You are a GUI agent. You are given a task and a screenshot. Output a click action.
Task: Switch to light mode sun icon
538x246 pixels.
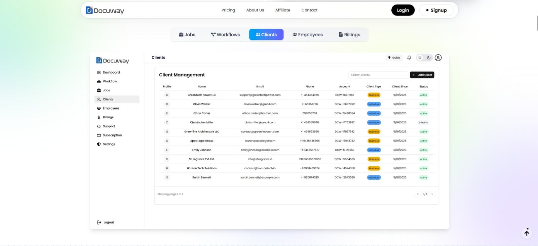pyautogui.click(x=420, y=58)
